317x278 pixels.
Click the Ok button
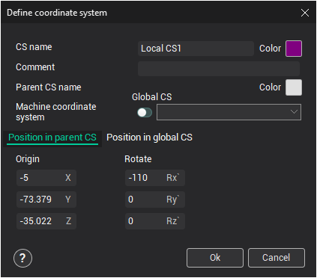point(215,258)
